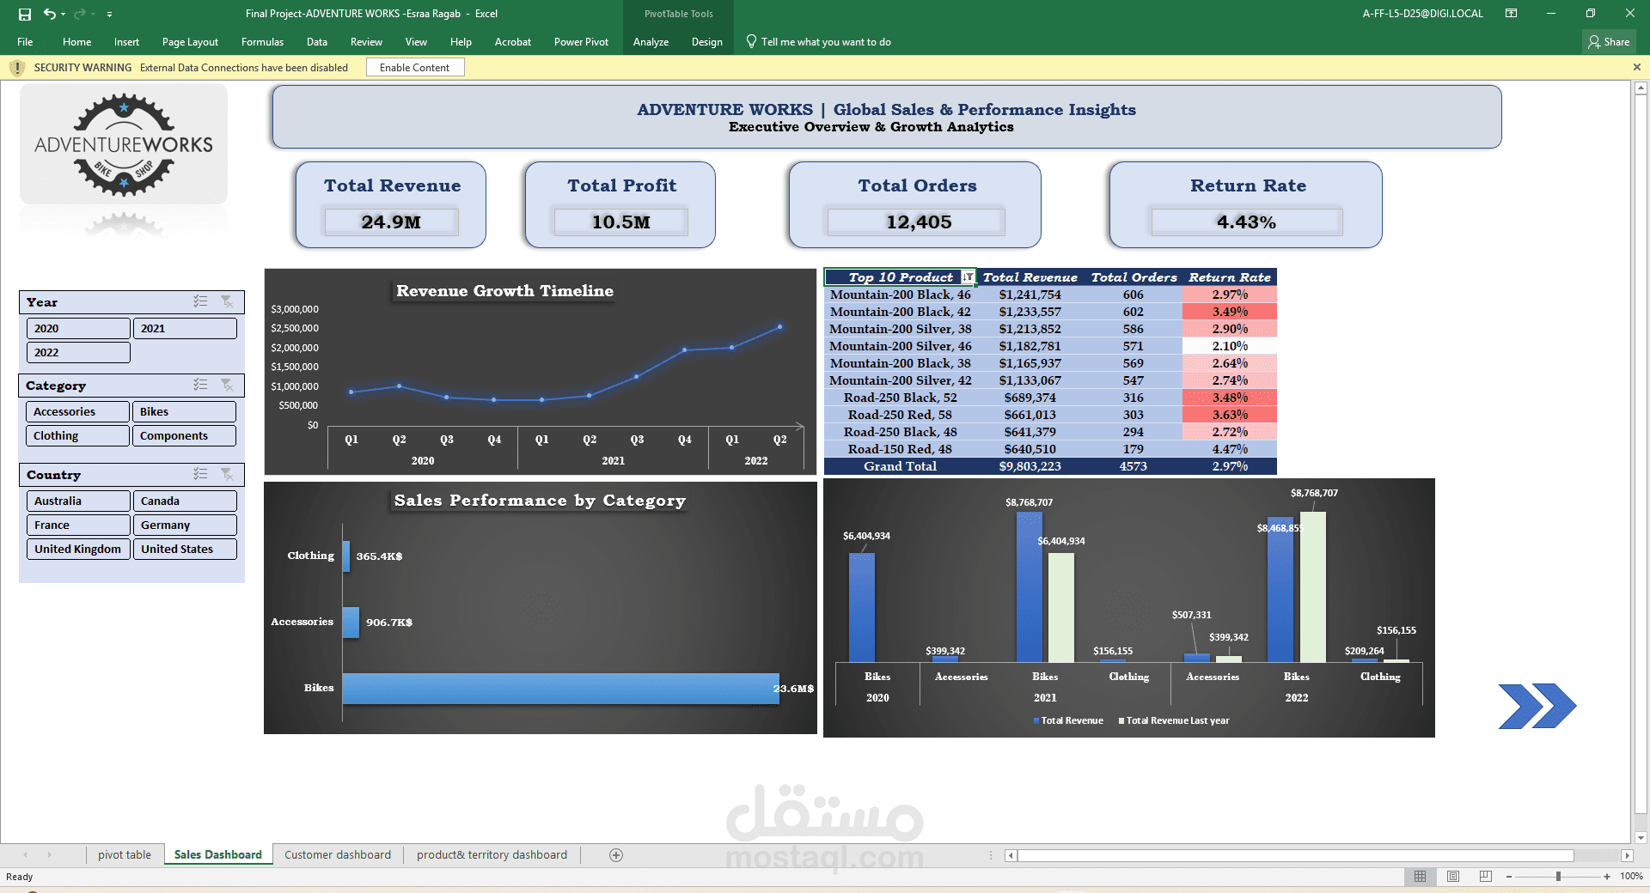
Task: Select the Germany slicer item
Action: pyautogui.click(x=185, y=525)
